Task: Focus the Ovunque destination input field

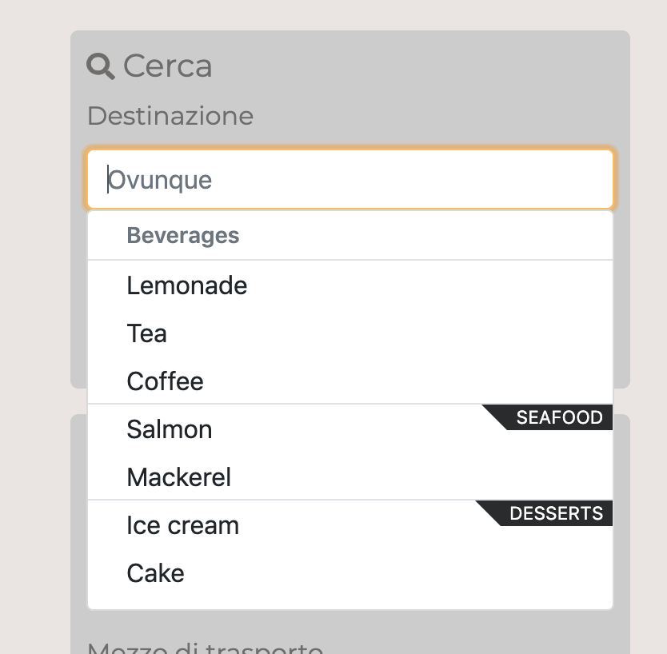Action: point(350,180)
